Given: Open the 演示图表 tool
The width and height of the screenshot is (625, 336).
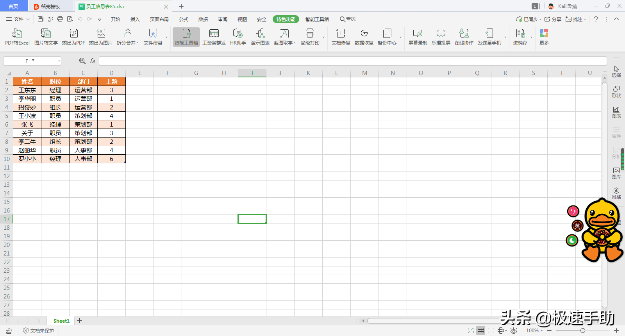Looking at the screenshot, I should click(260, 37).
